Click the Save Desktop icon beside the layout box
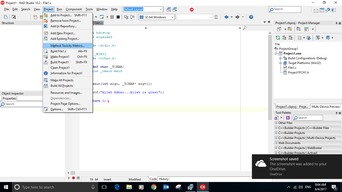The width and height of the screenshot is (342, 192). click(169, 9)
